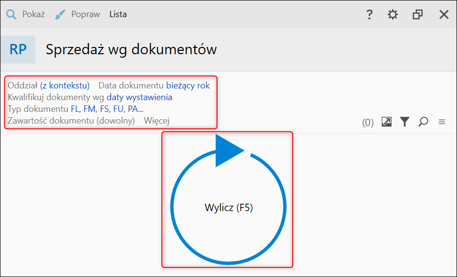The image size is (457, 277).
Task: Change Data dokumentu period bieżący rok
Action: click(x=188, y=85)
